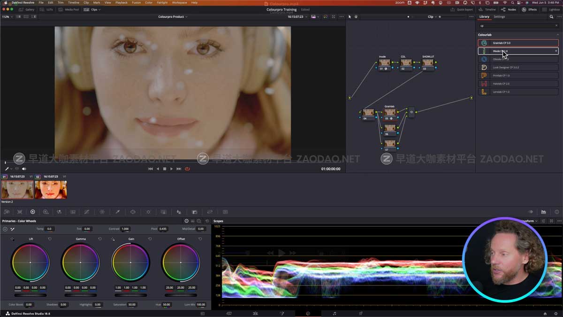Image resolution: width=563 pixels, height=317 pixels.
Task: Toggle the Nodes panel
Action: [509, 9]
